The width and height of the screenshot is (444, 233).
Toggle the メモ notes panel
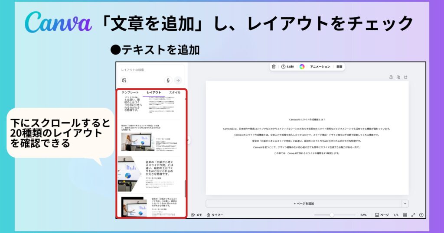[x=196, y=215]
